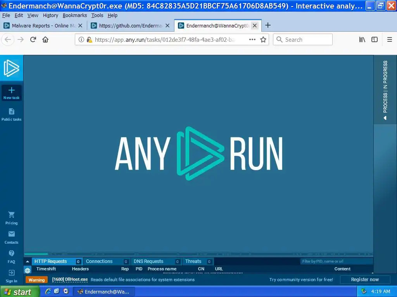Click the URL column header
Screen dimensions: 397x297
click(219, 269)
